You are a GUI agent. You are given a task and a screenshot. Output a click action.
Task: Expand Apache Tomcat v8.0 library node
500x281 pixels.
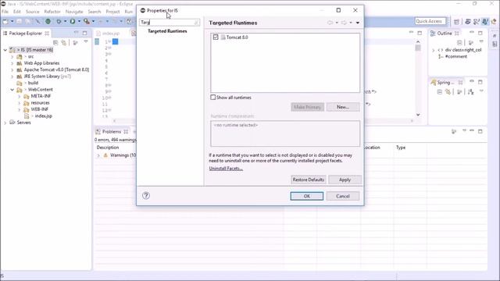click(12, 69)
